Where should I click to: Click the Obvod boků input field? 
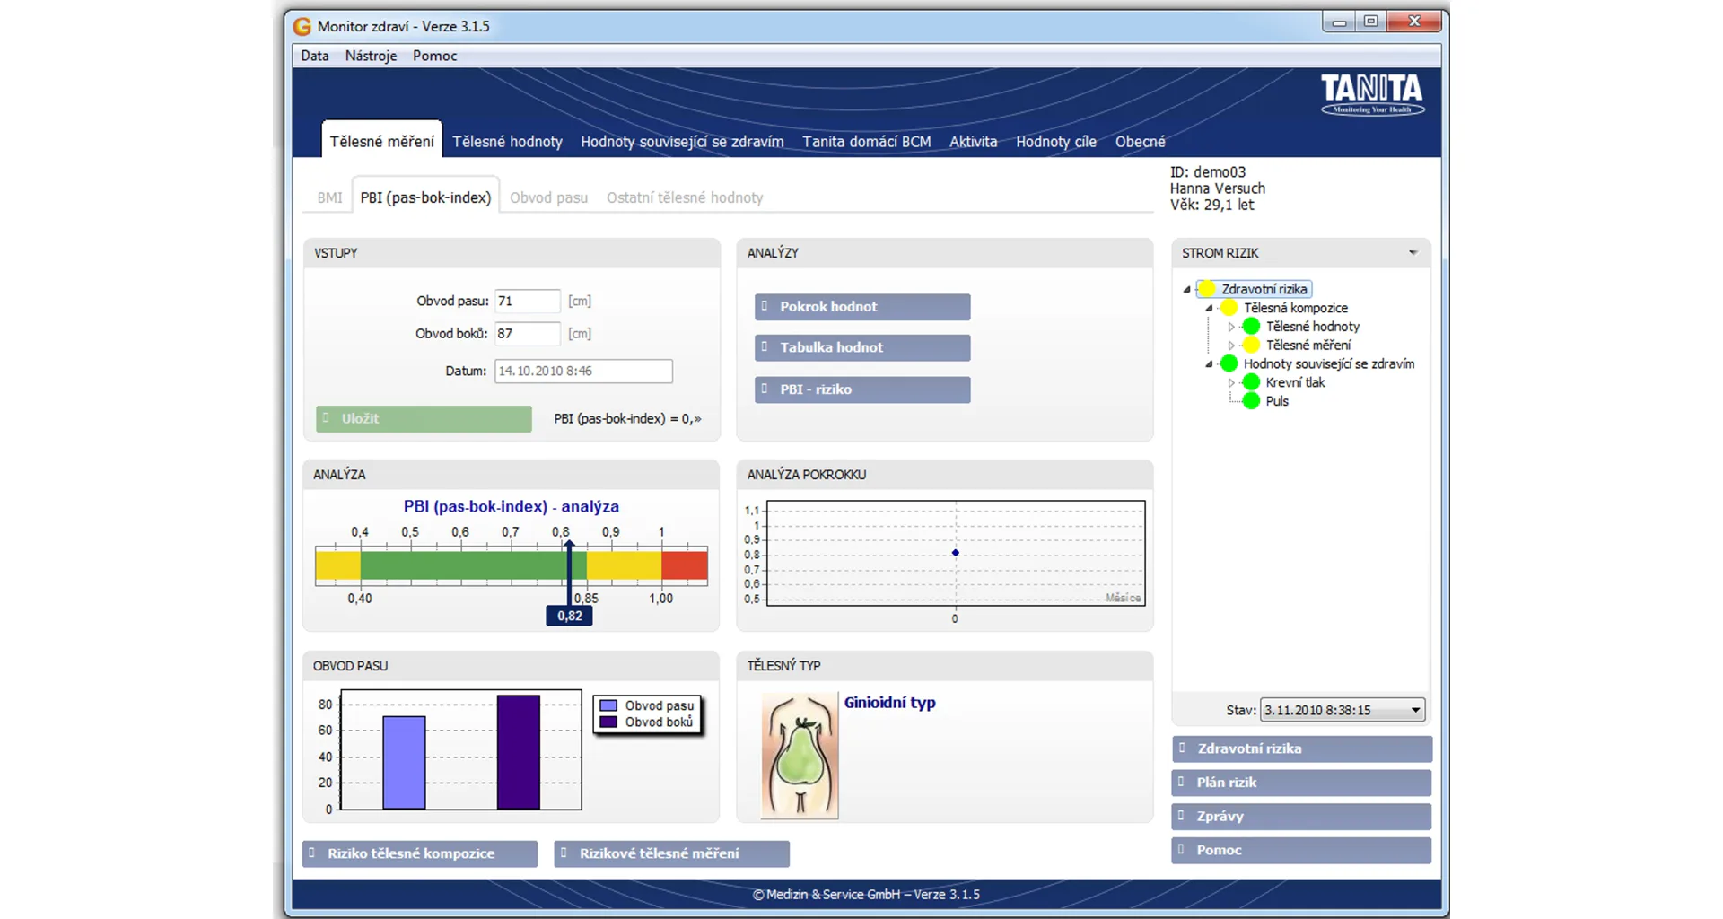(x=527, y=334)
